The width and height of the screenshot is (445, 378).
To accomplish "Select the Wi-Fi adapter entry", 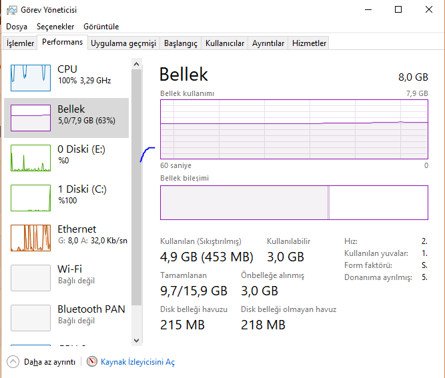I will coord(31,278).
